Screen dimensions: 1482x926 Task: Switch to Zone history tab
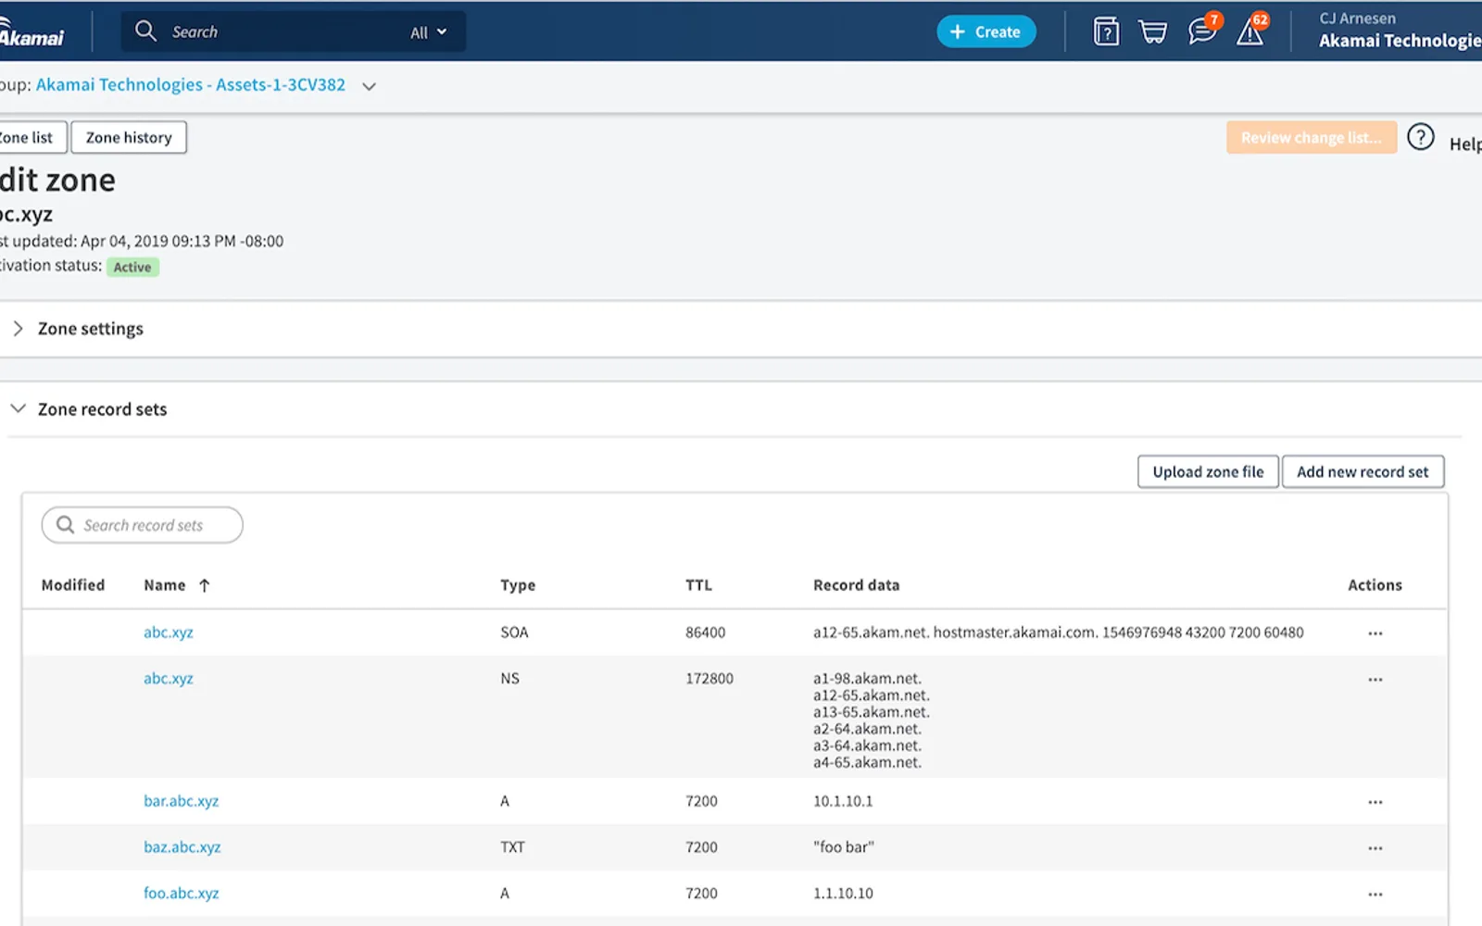129,137
